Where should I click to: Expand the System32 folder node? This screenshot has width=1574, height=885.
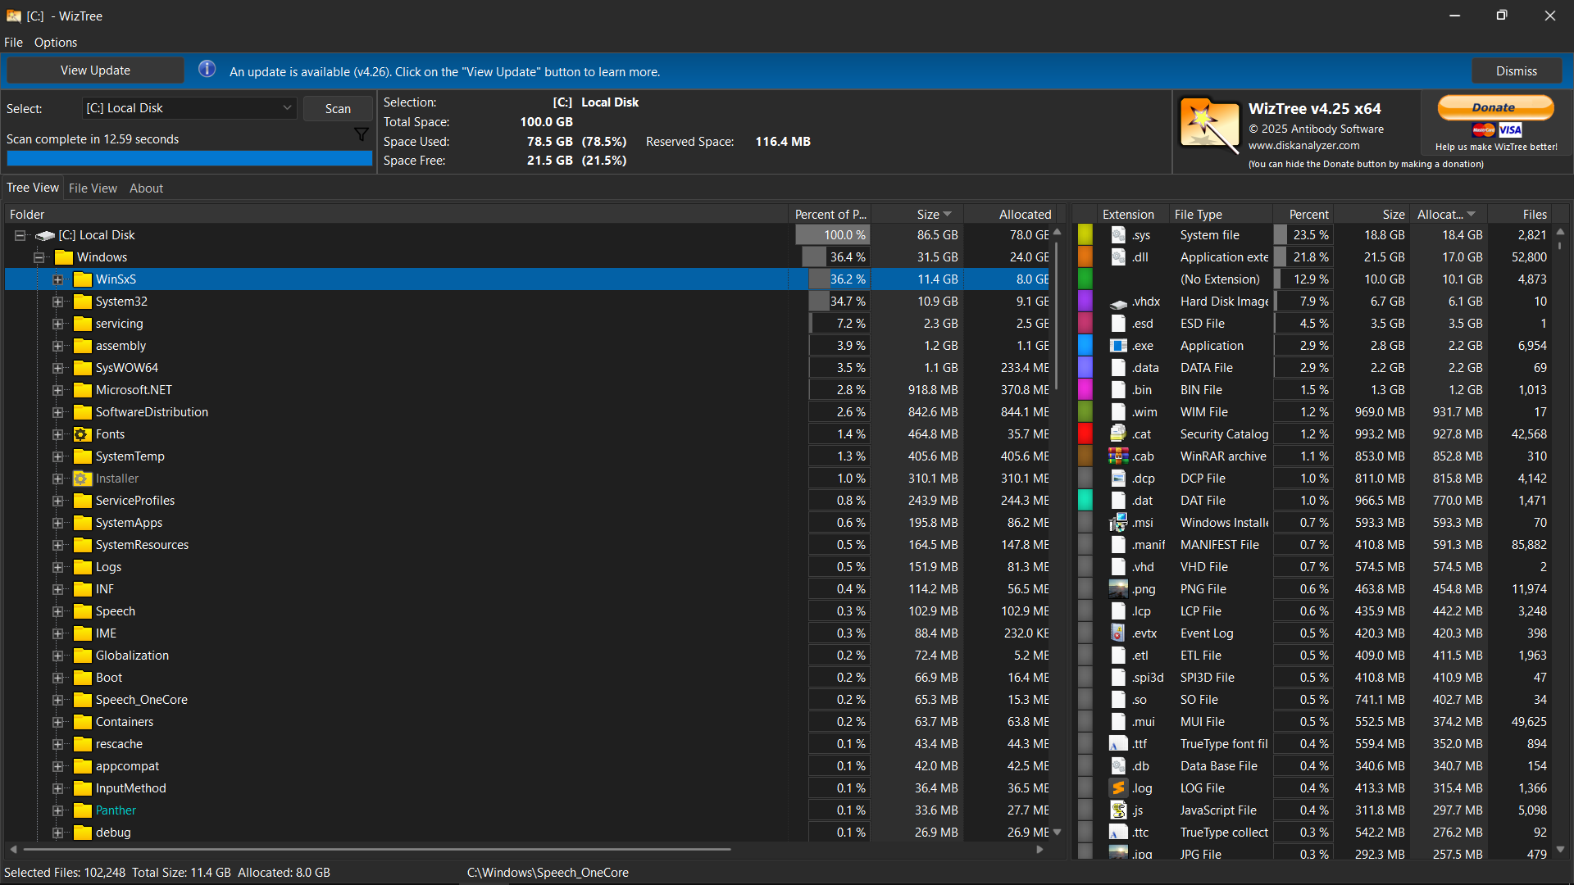coord(57,302)
